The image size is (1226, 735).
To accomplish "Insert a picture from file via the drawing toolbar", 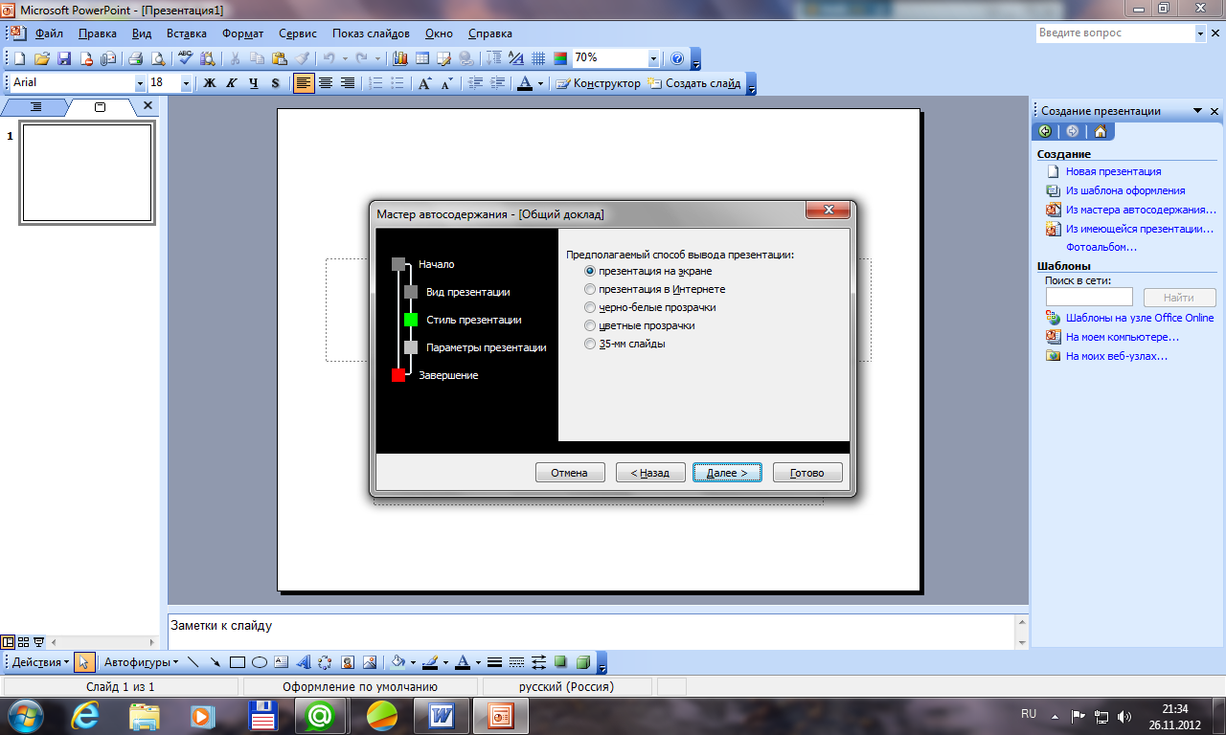I will tap(369, 661).
